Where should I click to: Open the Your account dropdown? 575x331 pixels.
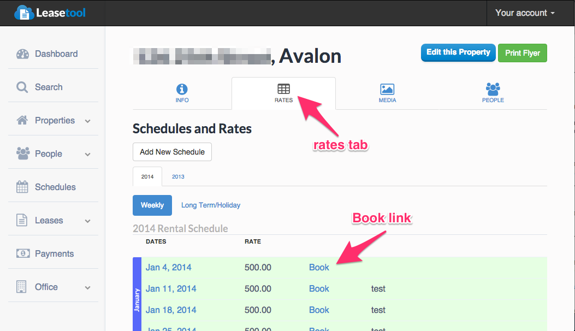point(525,13)
